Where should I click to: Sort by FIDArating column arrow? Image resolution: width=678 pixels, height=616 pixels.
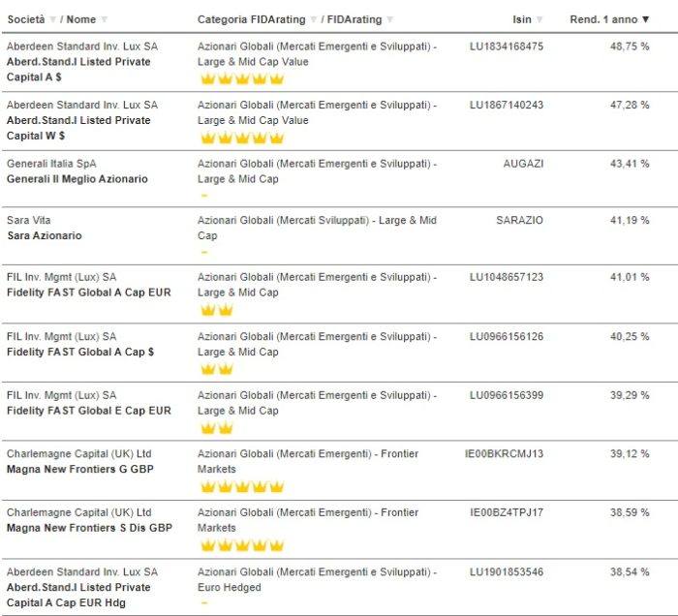(x=390, y=19)
